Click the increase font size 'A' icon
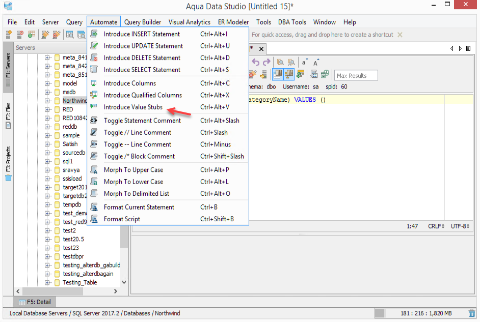The image size is (480, 322). click(316, 63)
